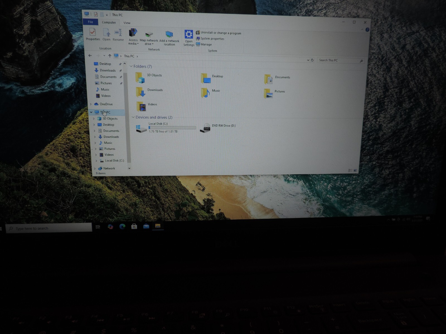
Task: Open System properties from the ribbon
Action: pos(210,39)
